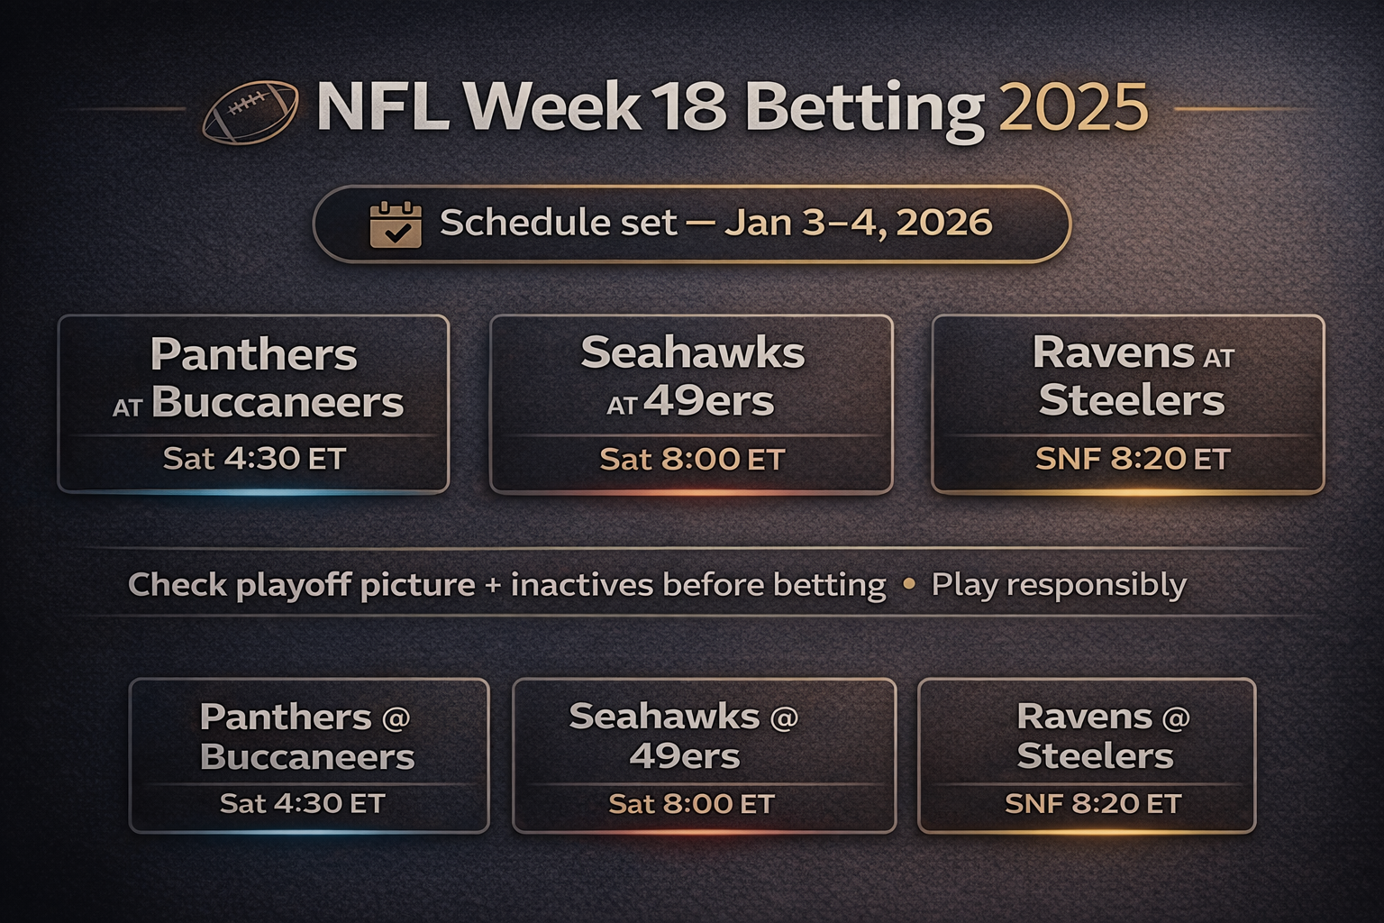Click the calendar checkmark icon
This screenshot has height=923, width=1384.
(x=396, y=224)
